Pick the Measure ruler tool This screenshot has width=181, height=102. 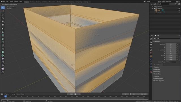pos(3,32)
